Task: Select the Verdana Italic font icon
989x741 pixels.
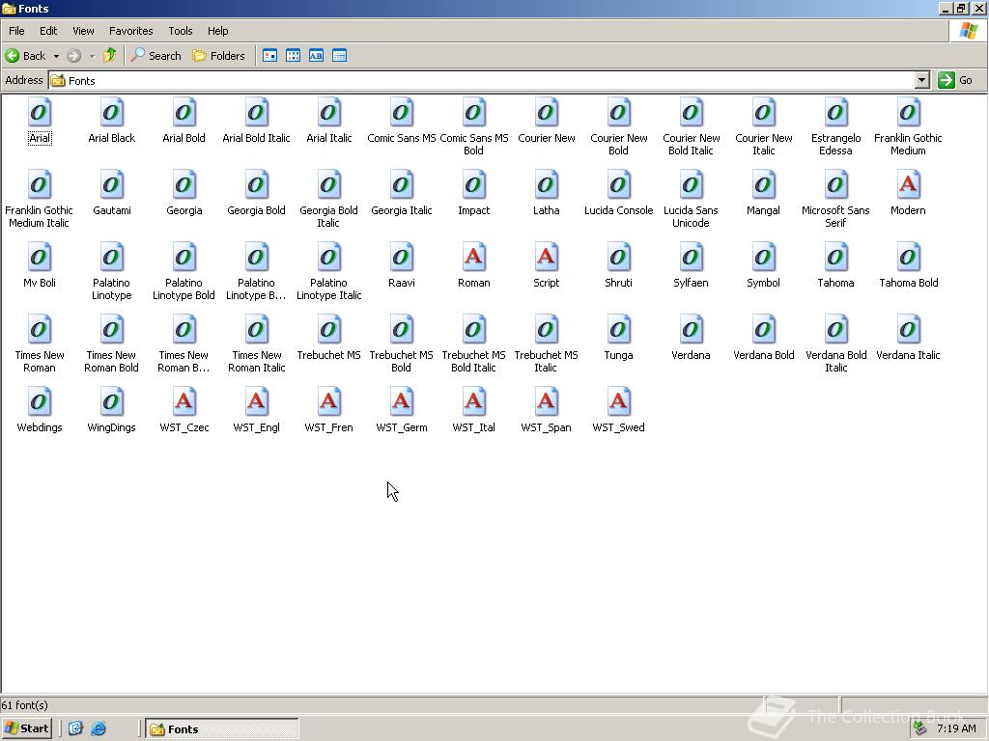Action: point(908,330)
